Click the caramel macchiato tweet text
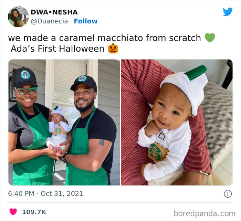The width and height of the screenshot is (241, 221). (x=105, y=38)
